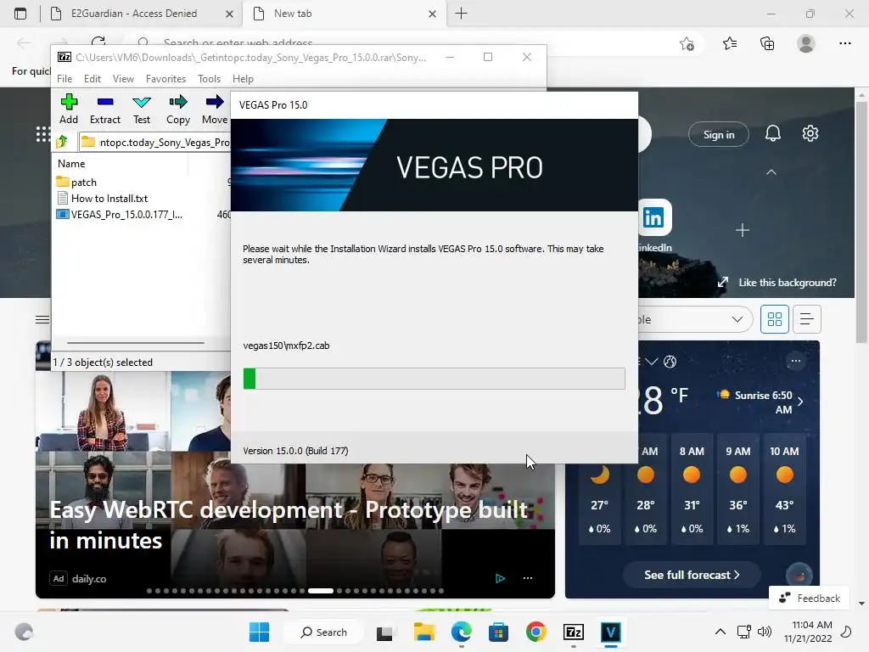Open File Explorer from taskbar
The height and width of the screenshot is (652, 869).
[424, 632]
